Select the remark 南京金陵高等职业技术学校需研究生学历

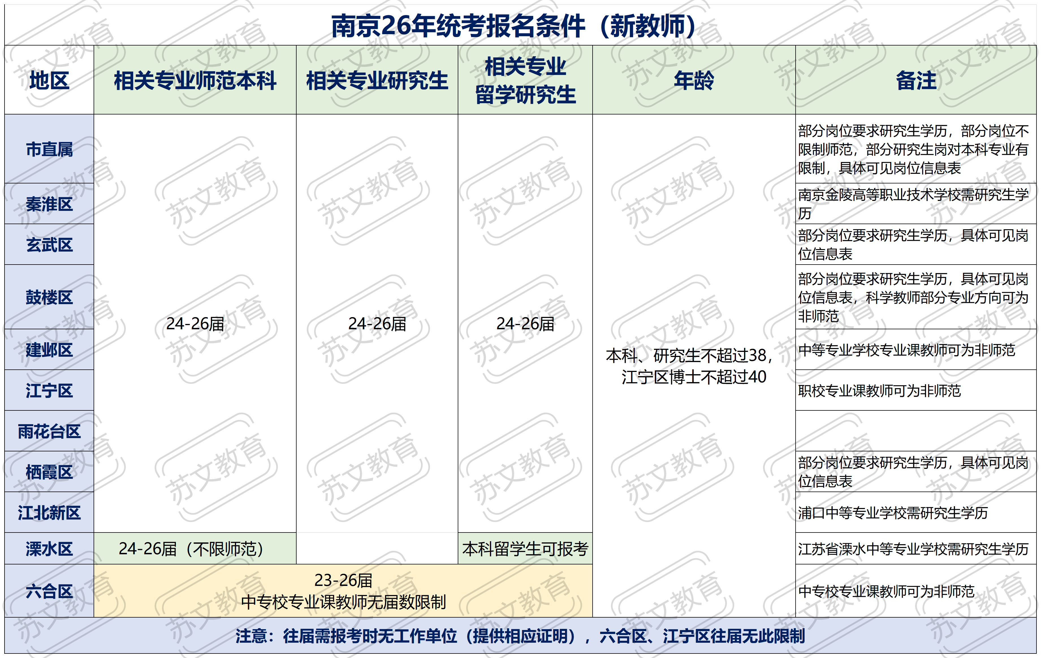tap(916, 204)
